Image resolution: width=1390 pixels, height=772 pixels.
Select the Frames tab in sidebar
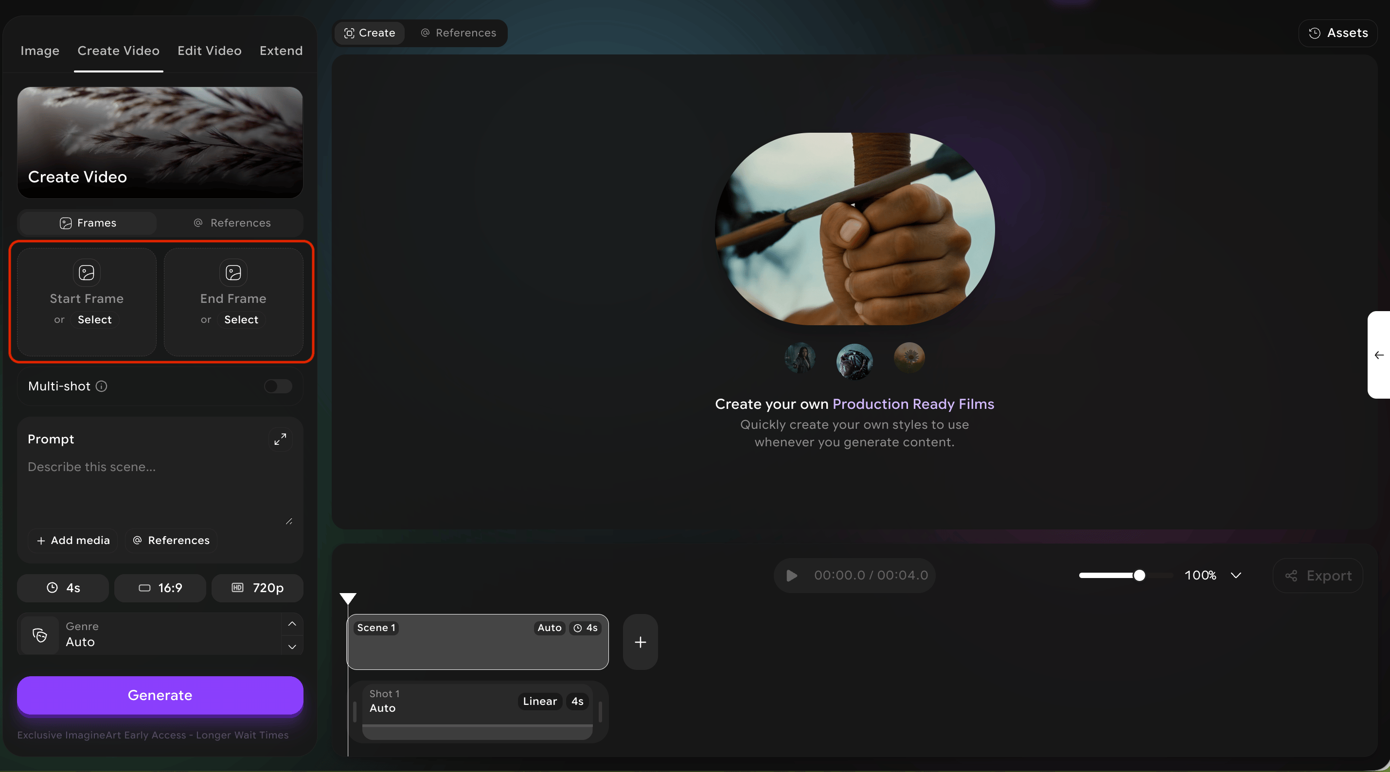[x=88, y=223]
